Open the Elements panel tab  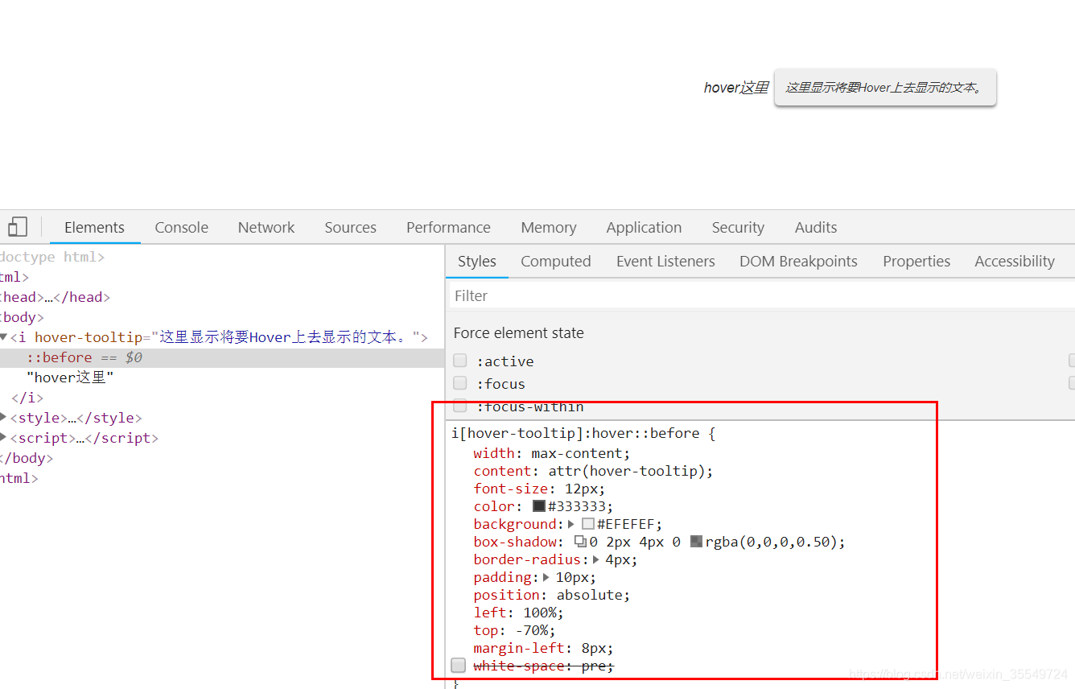point(94,227)
